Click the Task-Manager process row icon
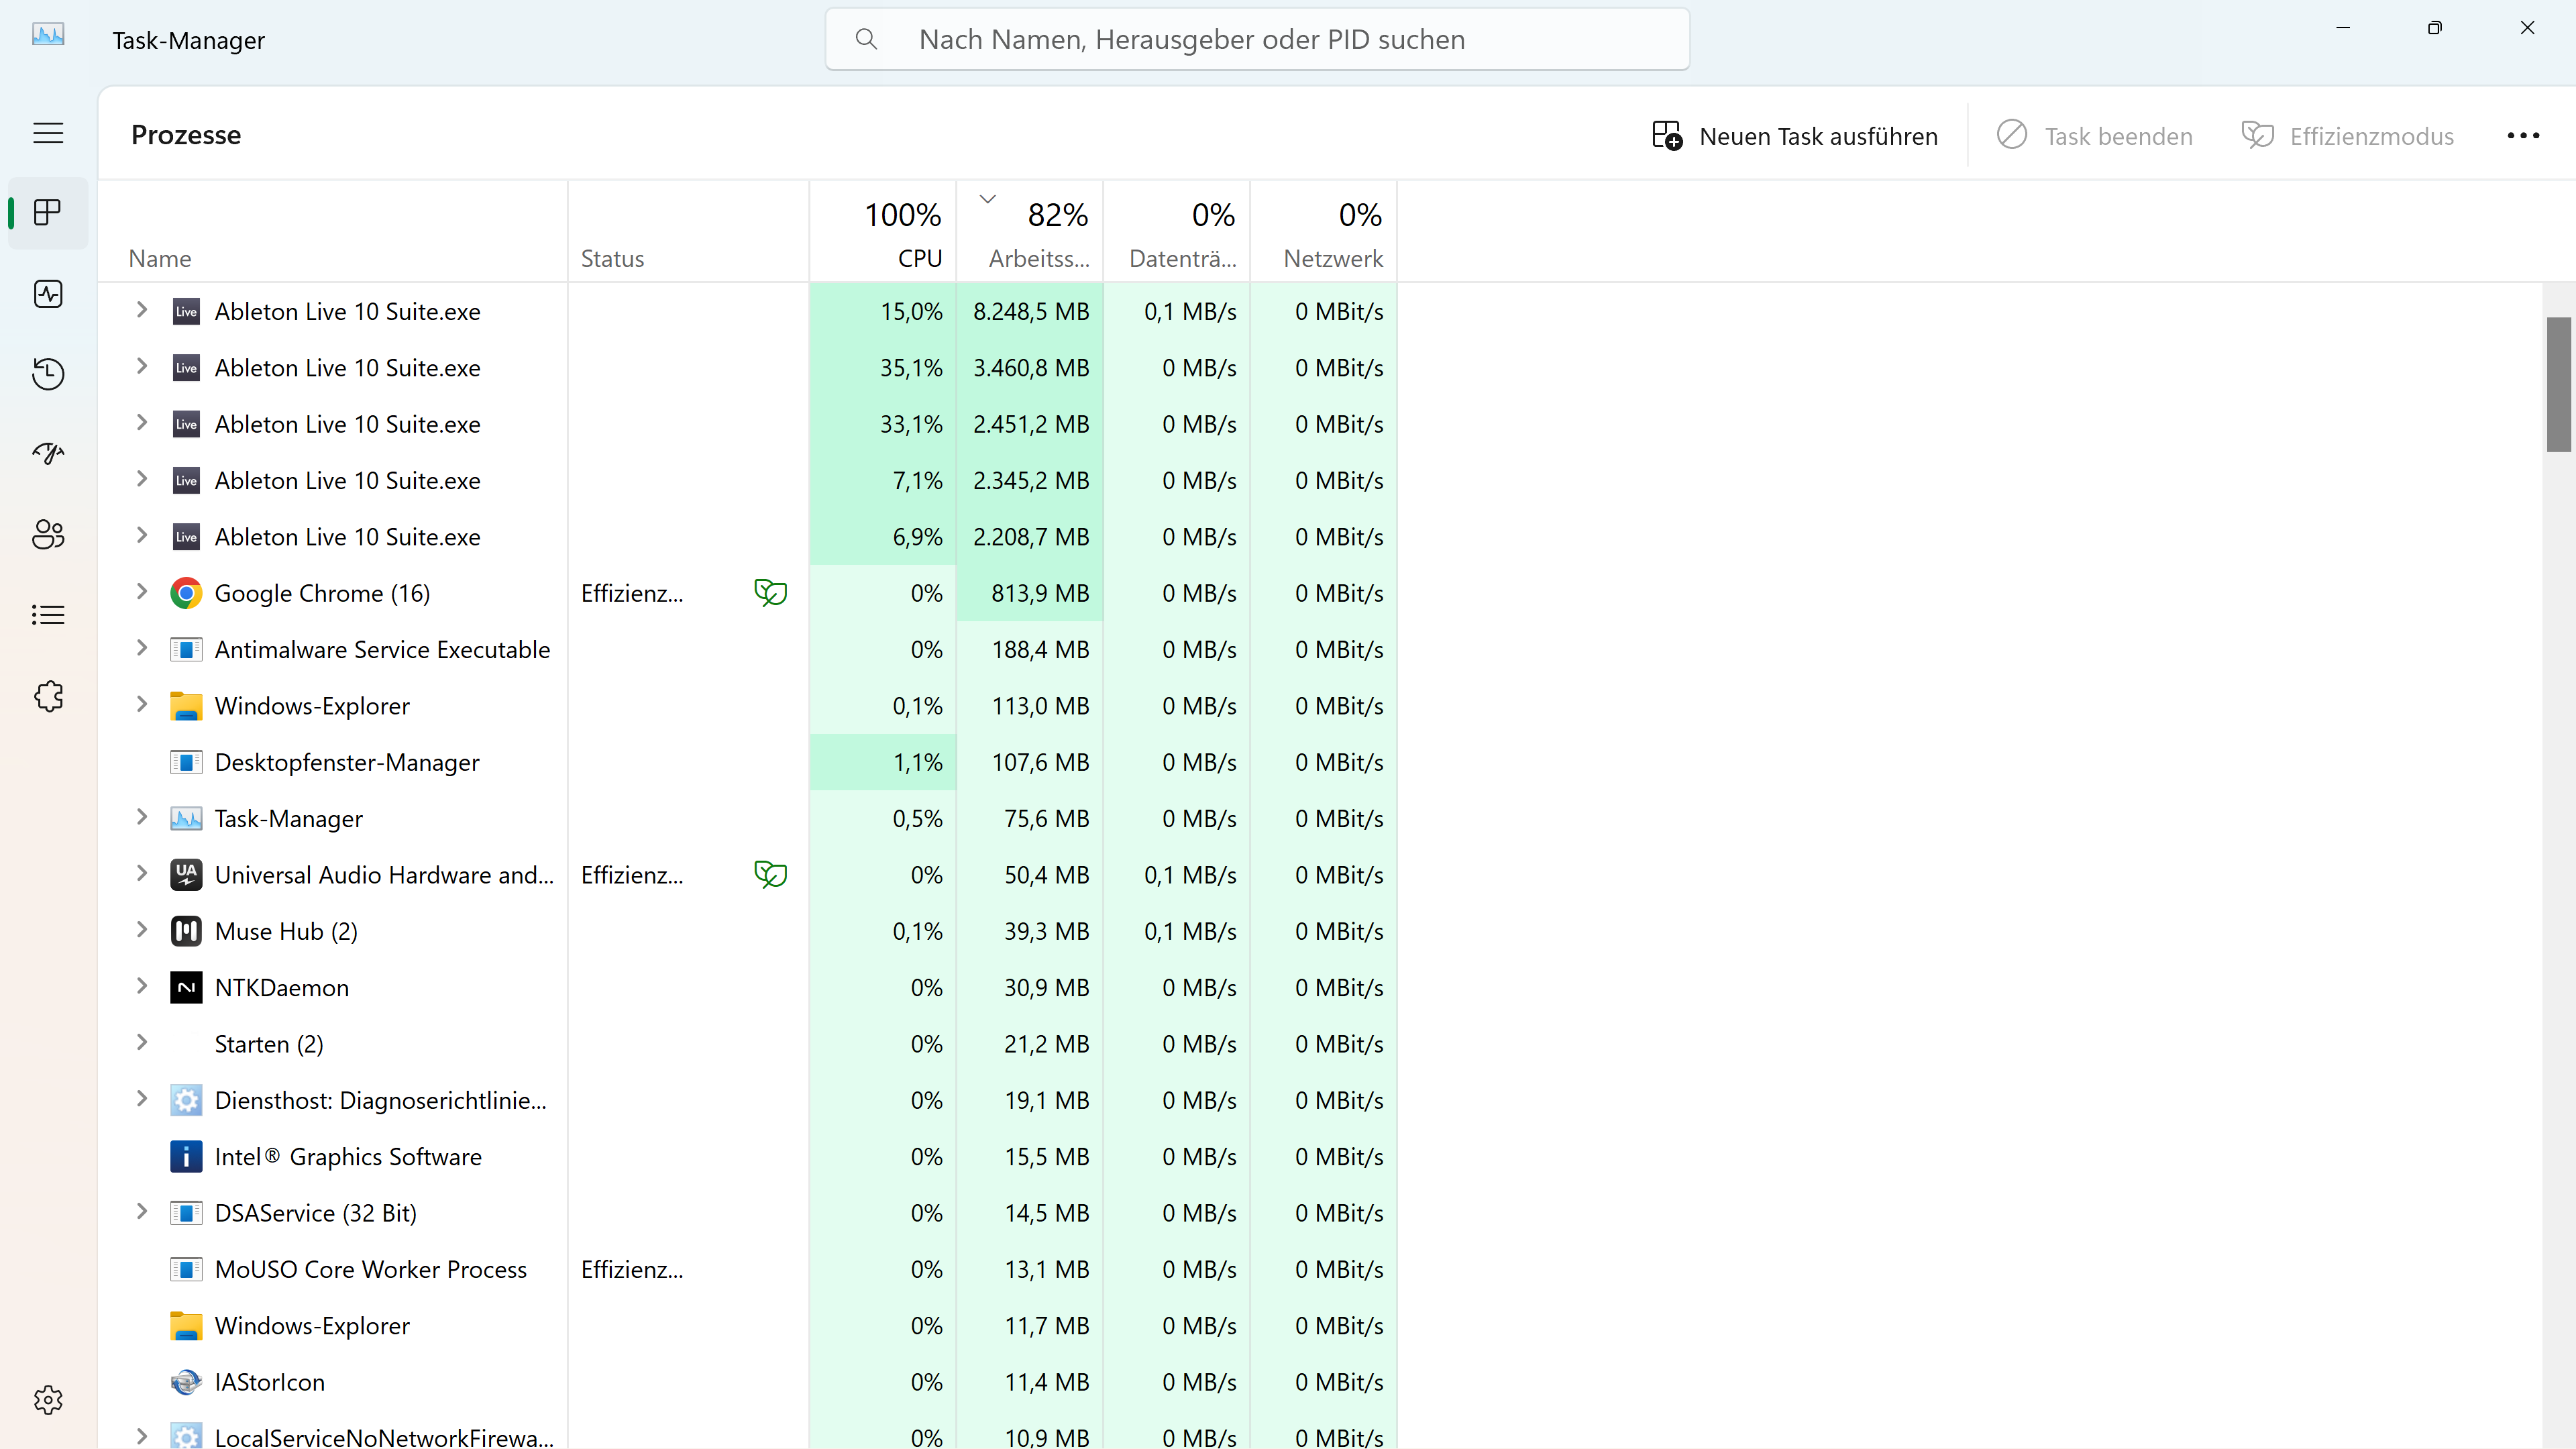 pyautogui.click(x=186, y=819)
